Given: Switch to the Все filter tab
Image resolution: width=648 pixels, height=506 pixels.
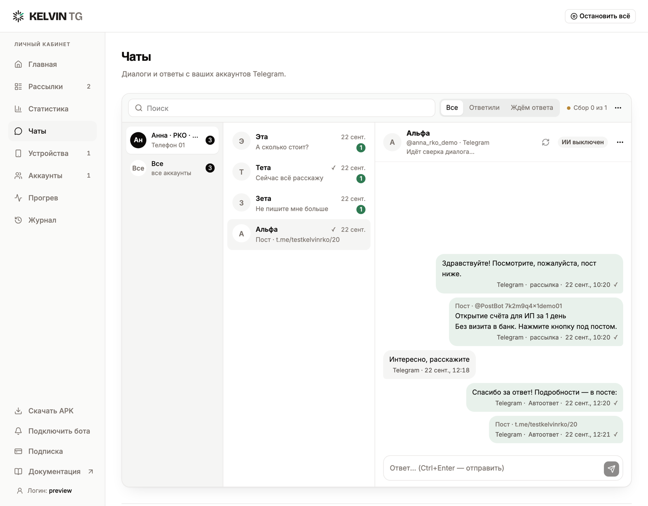Looking at the screenshot, I should click(452, 108).
